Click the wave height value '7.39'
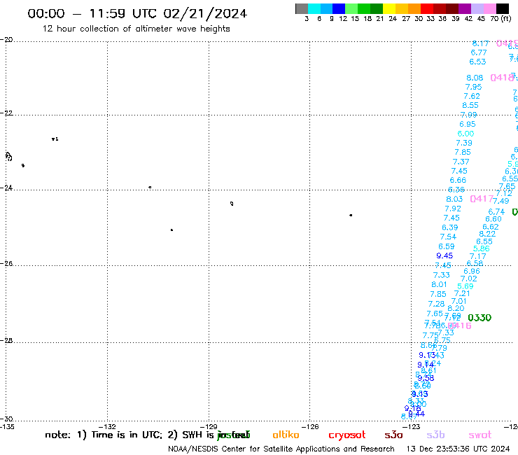Image resolution: width=518 pixels, height=455 pixels. tap(464, 143)
